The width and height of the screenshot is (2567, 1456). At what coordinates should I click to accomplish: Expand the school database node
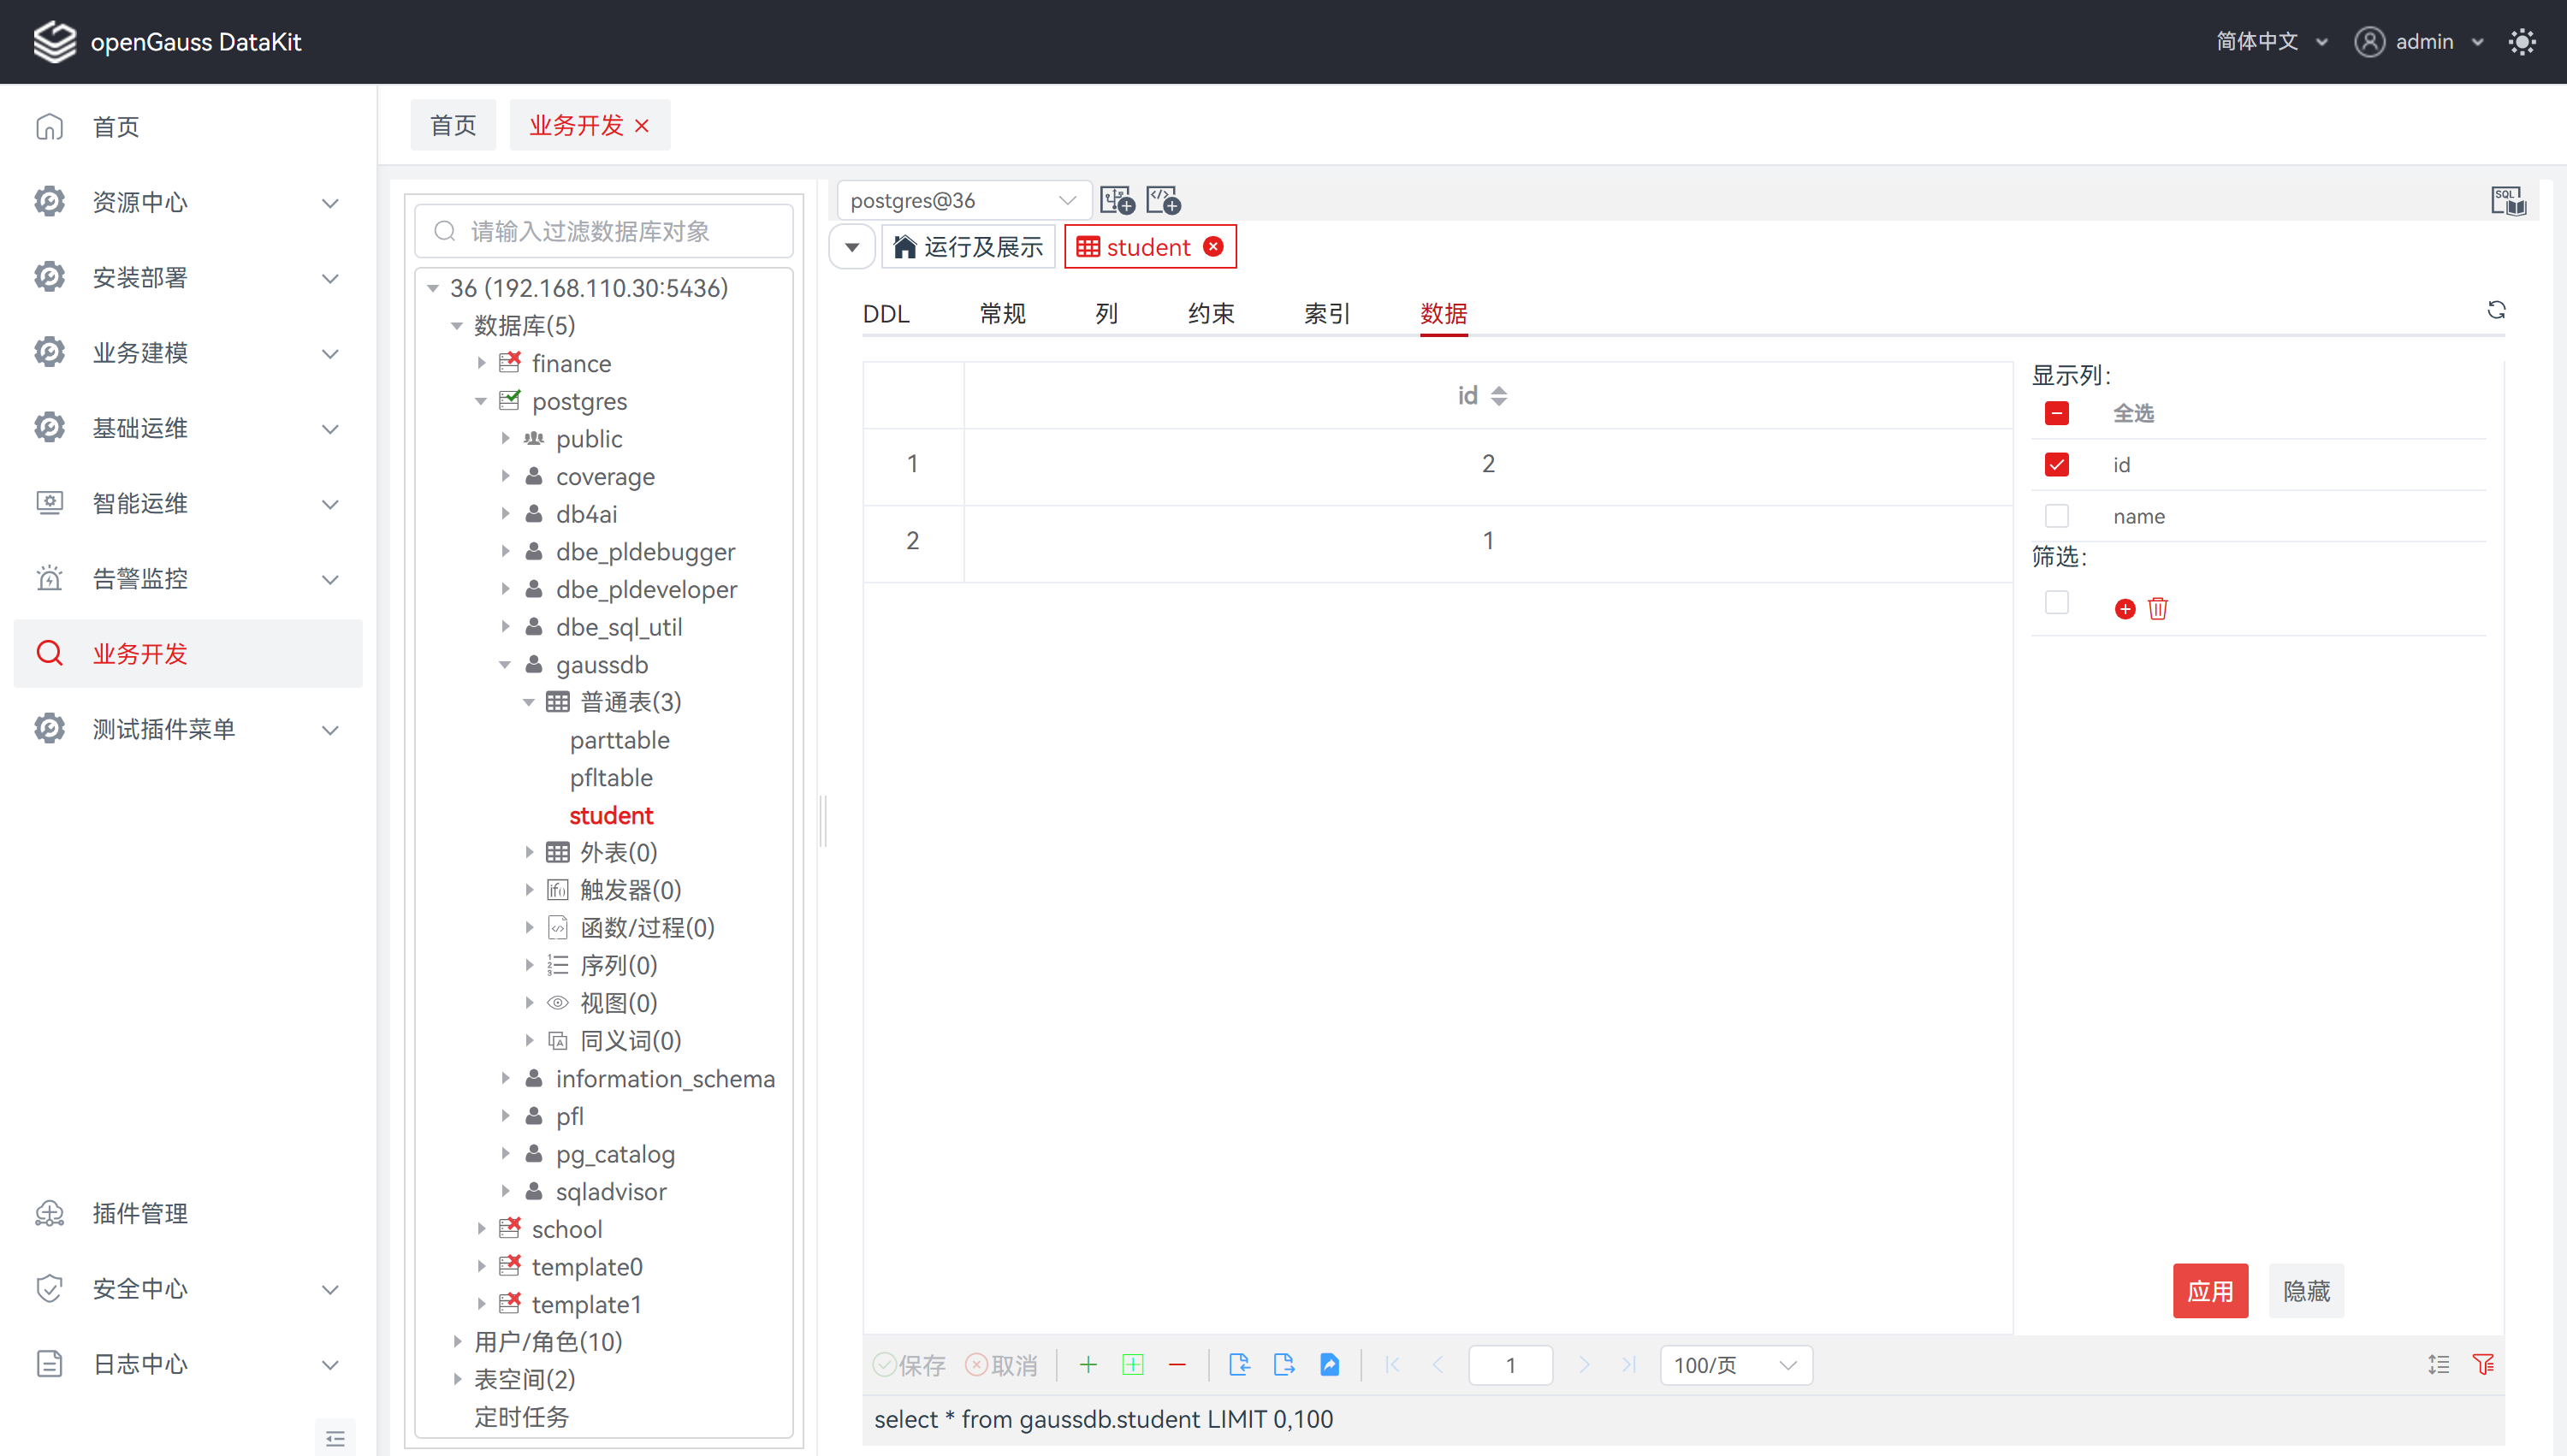pyautogui.click(x=481, y=1229)
